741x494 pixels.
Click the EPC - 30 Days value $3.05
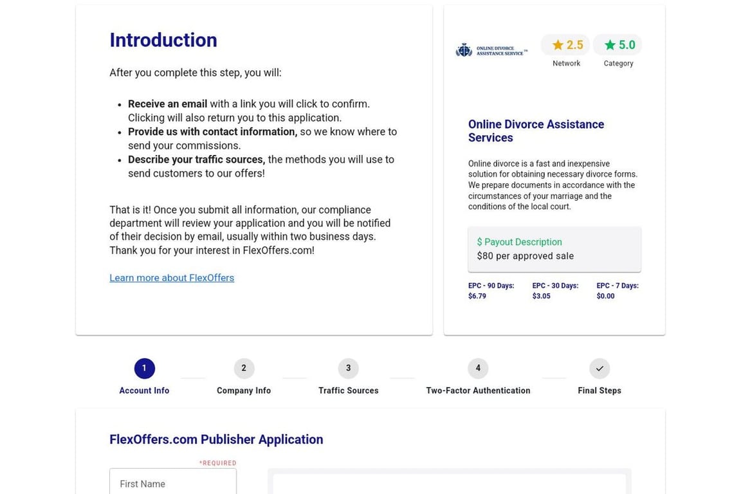coord(541,297)
